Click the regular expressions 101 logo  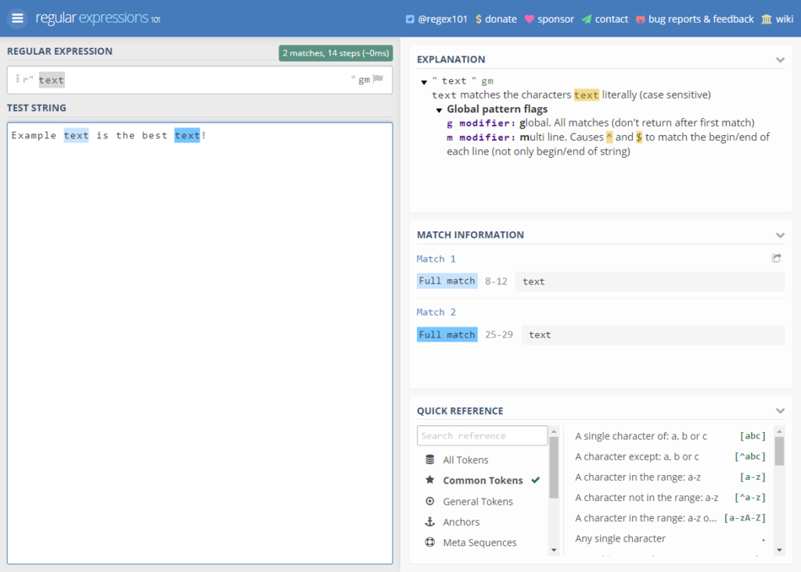pyautogui.click(x=98, y=18)
